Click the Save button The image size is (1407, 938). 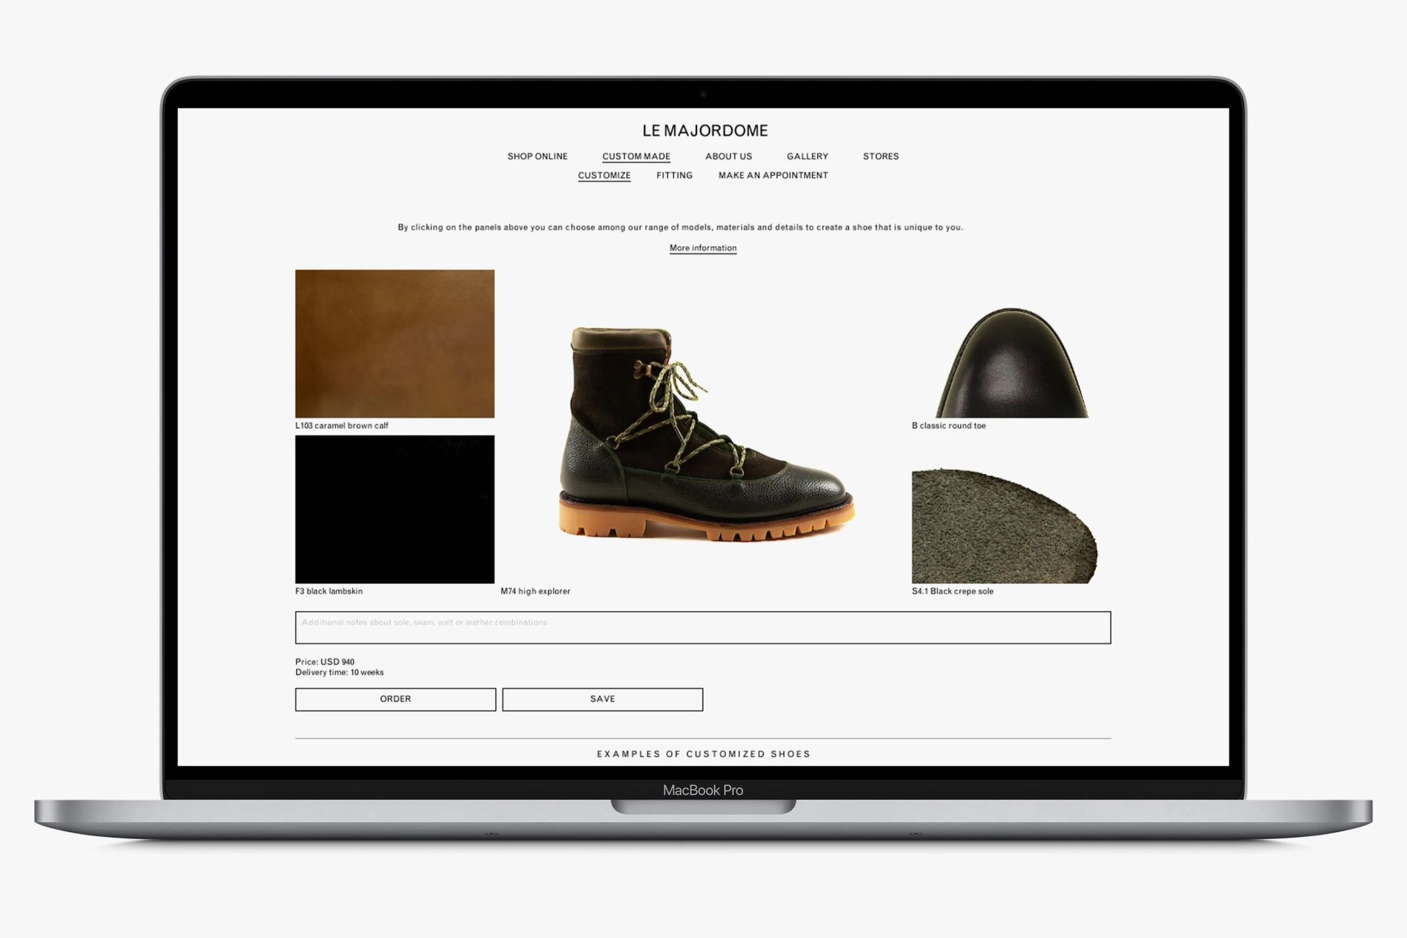click(x=602, y=699)
